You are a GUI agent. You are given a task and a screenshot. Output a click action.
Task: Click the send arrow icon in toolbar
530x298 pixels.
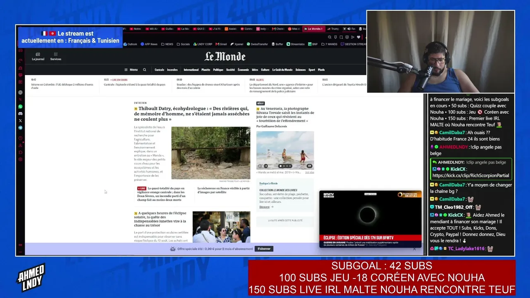353,37
